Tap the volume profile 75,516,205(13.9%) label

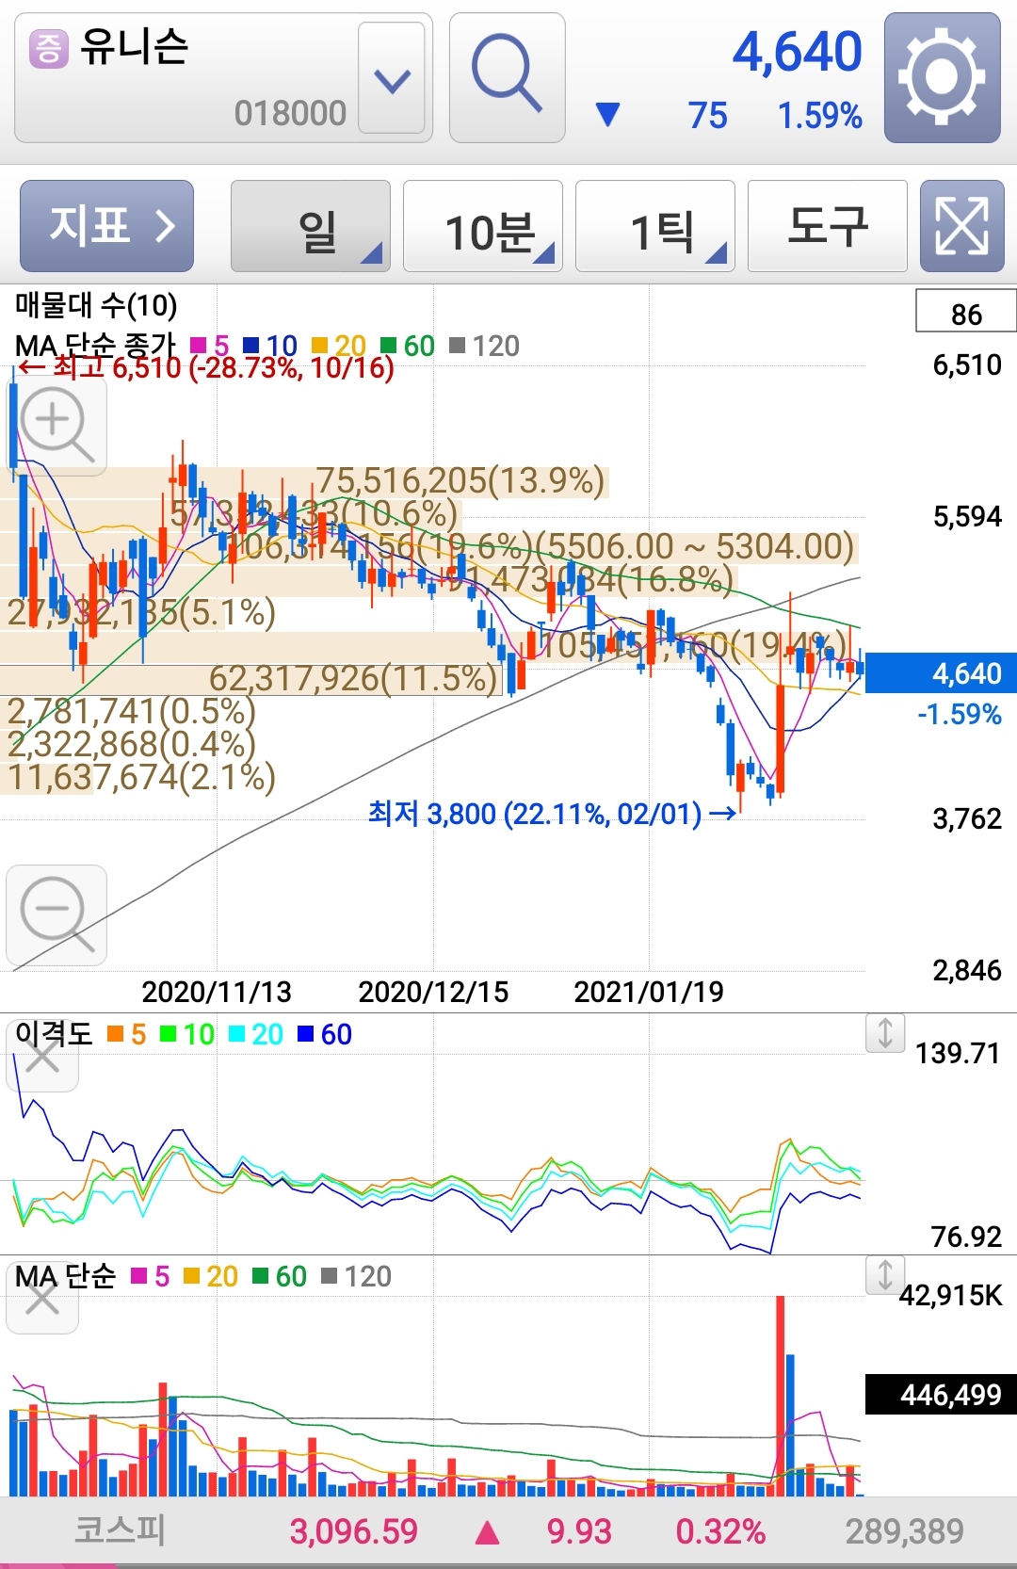(460, 480)
